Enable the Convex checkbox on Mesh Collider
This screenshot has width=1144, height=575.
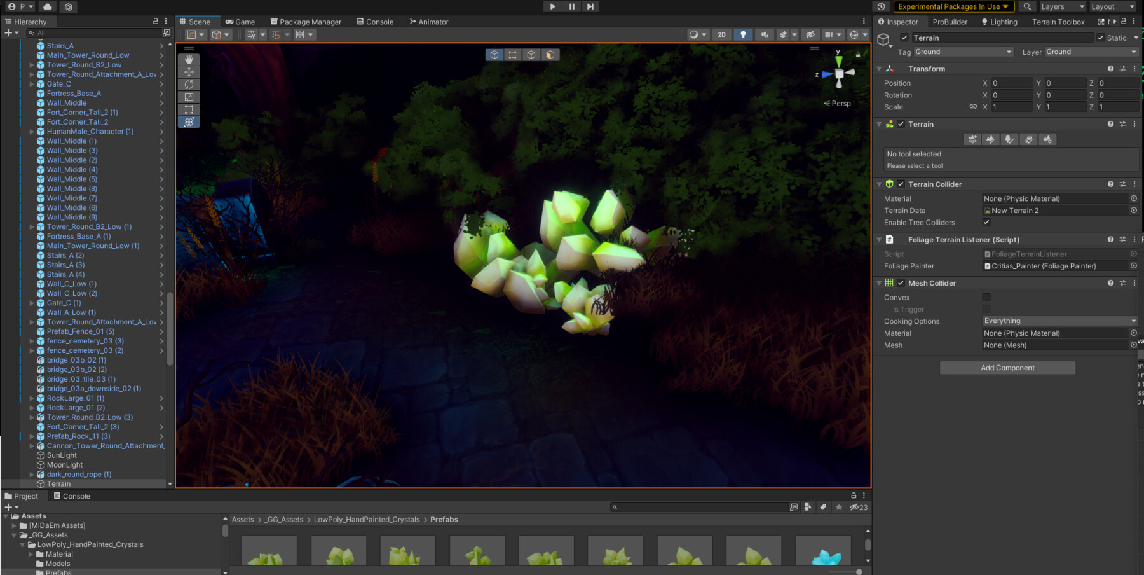[986, 296]
